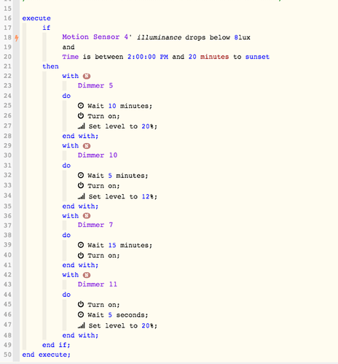Select the sunset keyword
Image resolution: width=338 pixels, height=364 pixels.
[257, 57]
